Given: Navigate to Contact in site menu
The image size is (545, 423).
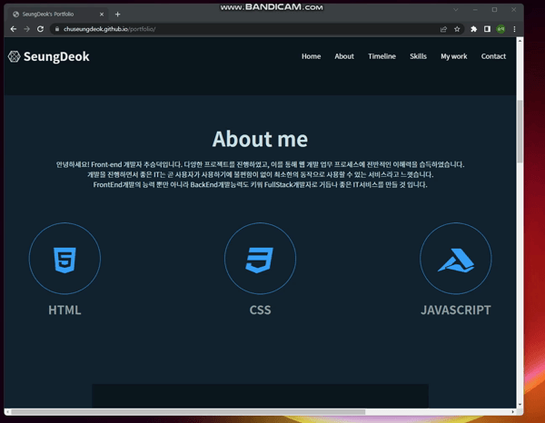Looking at the screenshot, I should tap(493, 56).
